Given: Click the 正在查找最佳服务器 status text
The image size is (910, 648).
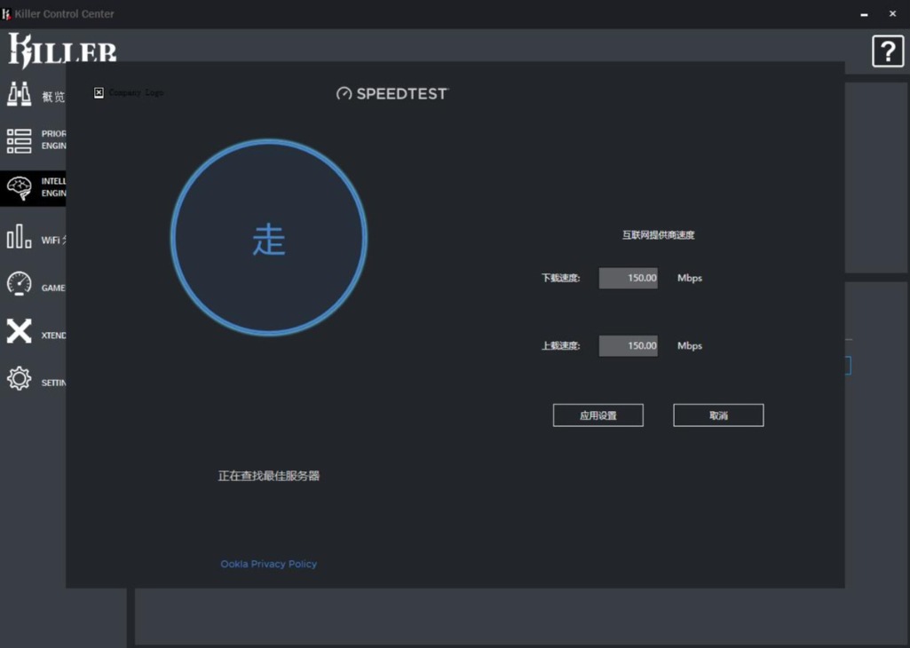Looking at the screenshot, I should coord(269,476).
